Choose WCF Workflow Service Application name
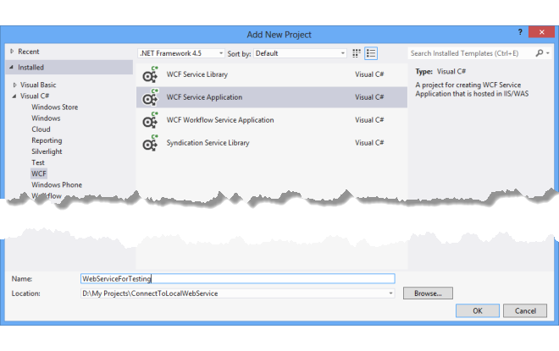This screenshot has height=351, width=559. pyautogui.click(x=220, y=120)
